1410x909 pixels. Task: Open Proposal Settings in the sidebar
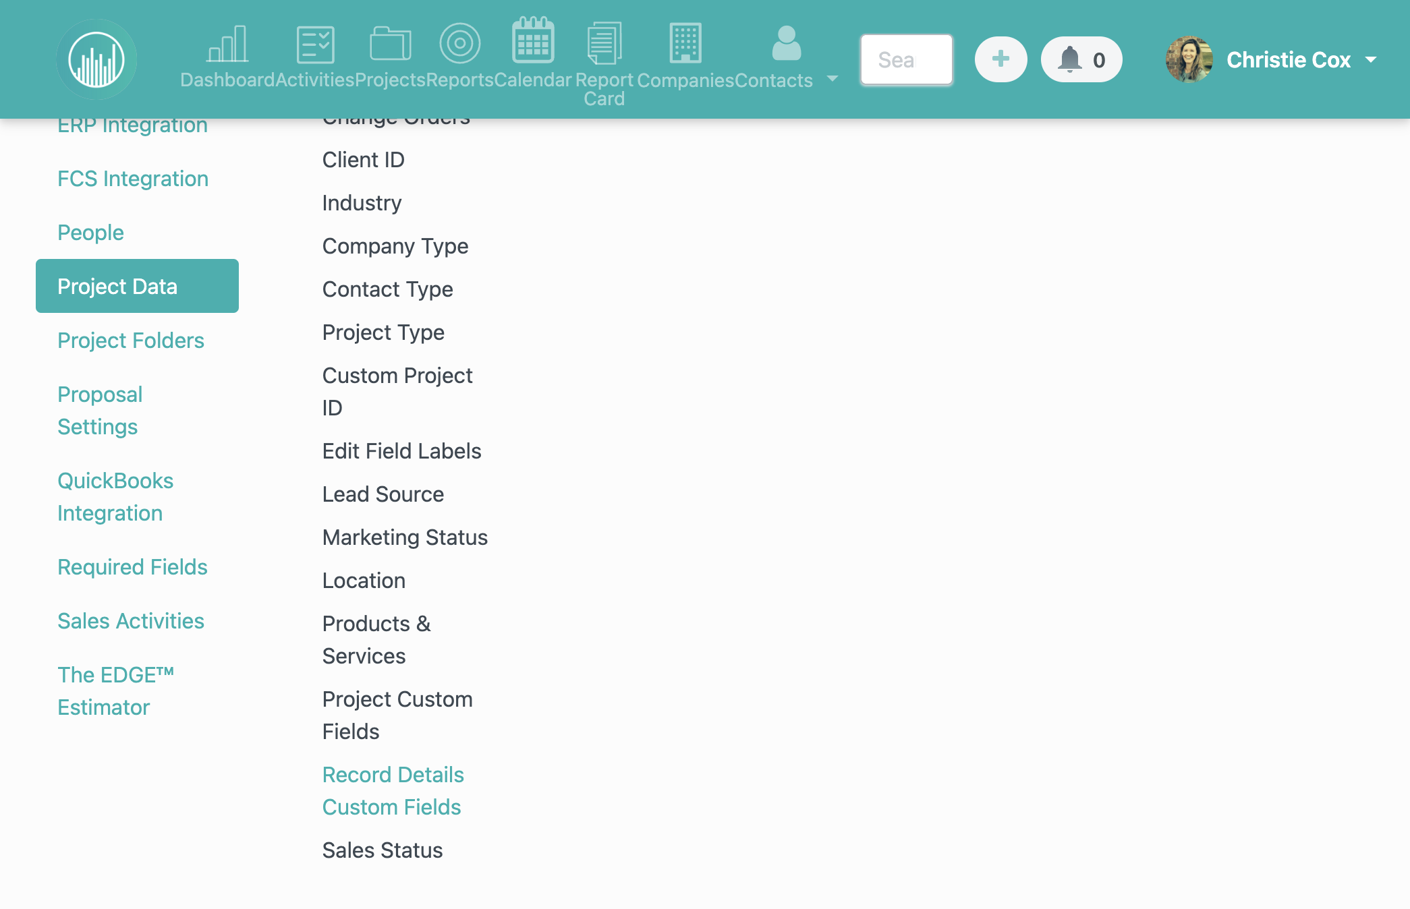click(x=100, y=411)
